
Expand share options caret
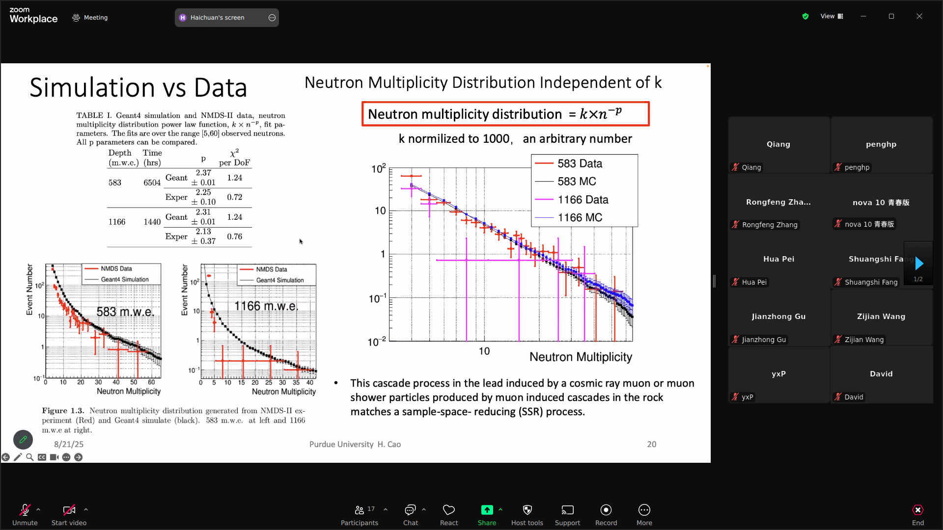click(500, 509)
